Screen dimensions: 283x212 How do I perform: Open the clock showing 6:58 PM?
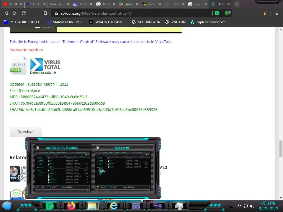coord(268,203)
